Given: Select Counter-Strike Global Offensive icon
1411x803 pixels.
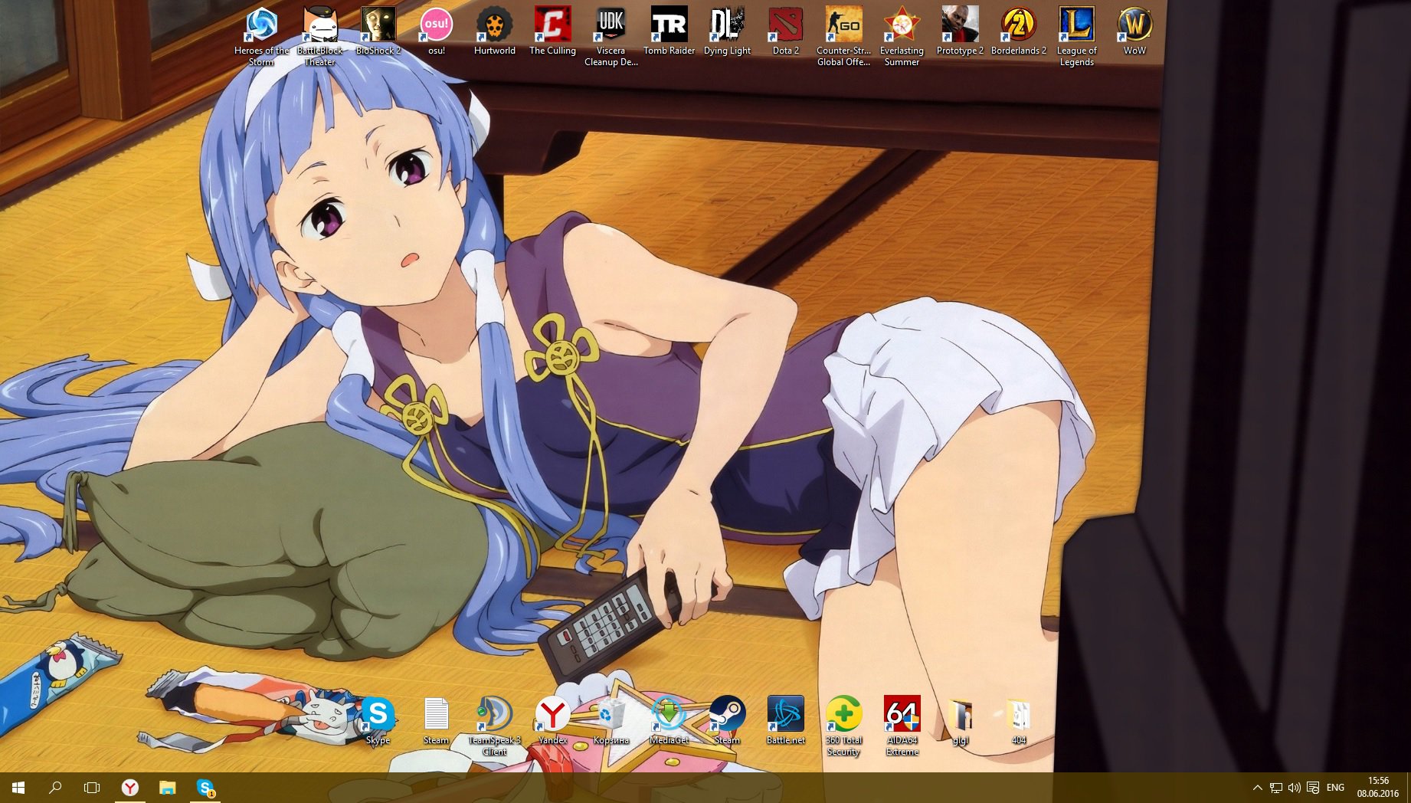Looking at the screenshot, I should [x=843, y=36].
